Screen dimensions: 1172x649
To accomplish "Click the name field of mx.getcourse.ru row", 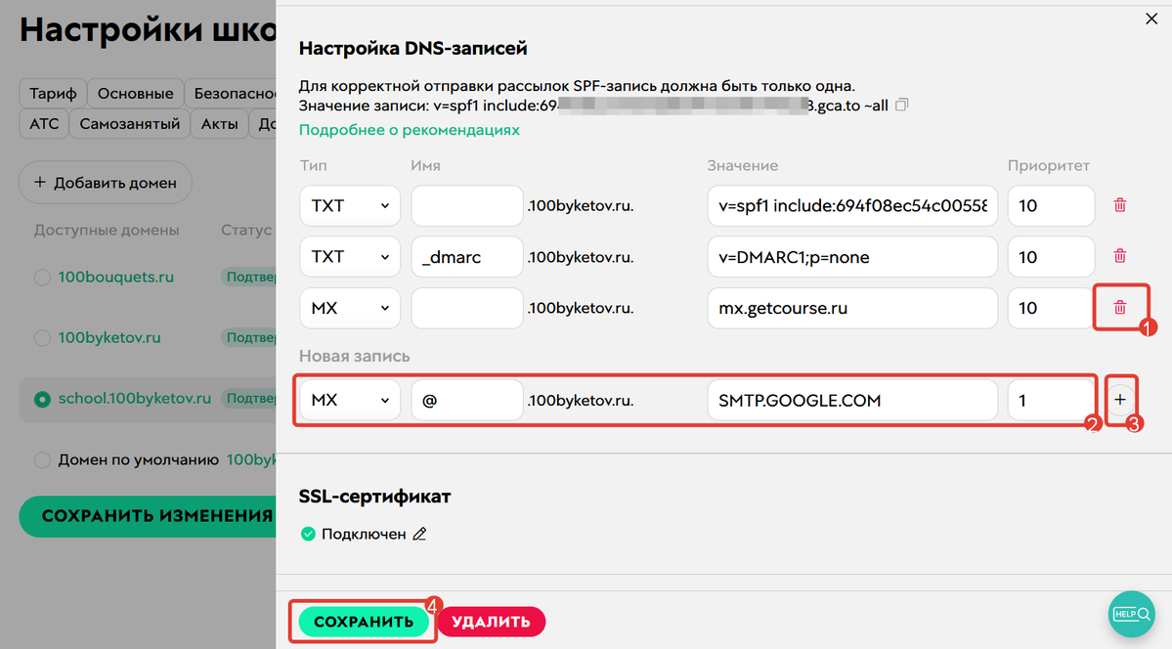I will pos(467,307).
